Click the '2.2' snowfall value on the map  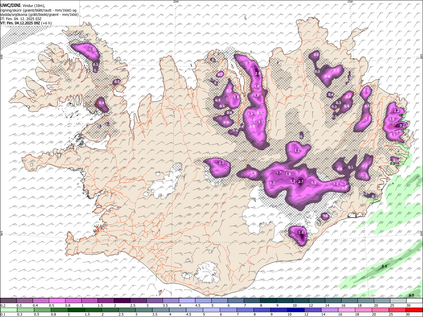397,111
